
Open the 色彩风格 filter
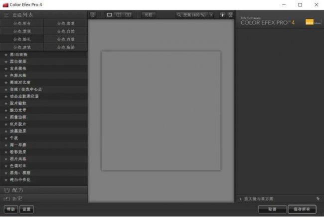click(x=18, y=75)
